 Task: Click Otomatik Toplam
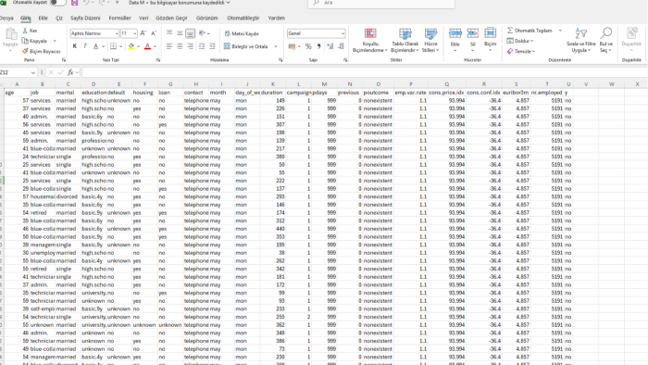(530, 31)
